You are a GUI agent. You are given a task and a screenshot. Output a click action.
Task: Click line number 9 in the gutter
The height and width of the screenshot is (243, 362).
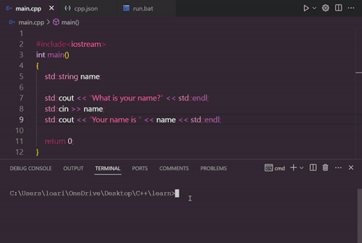[21, 119]
